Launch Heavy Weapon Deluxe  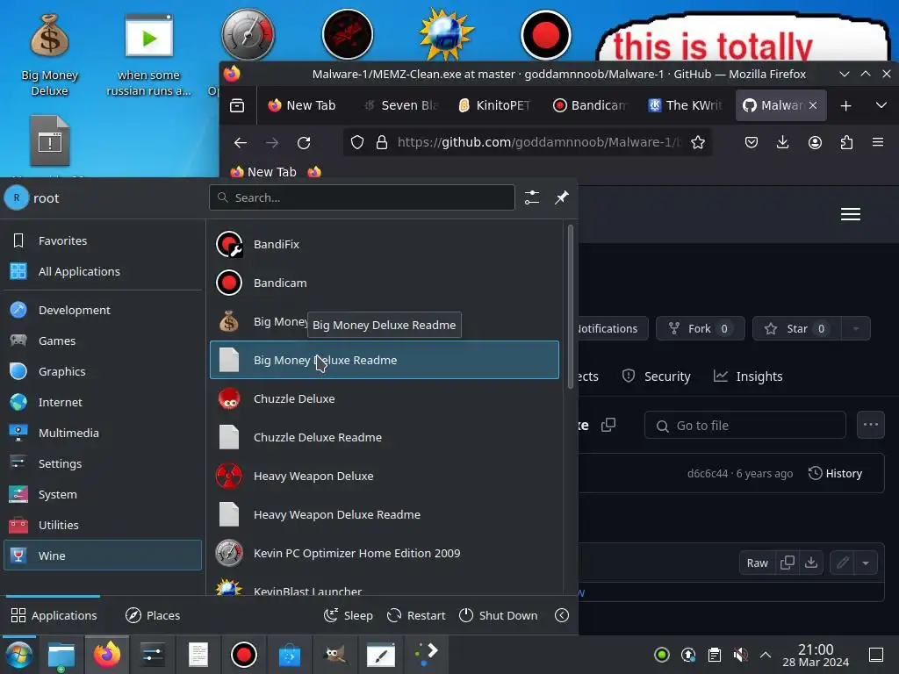(x=385, y=476)
